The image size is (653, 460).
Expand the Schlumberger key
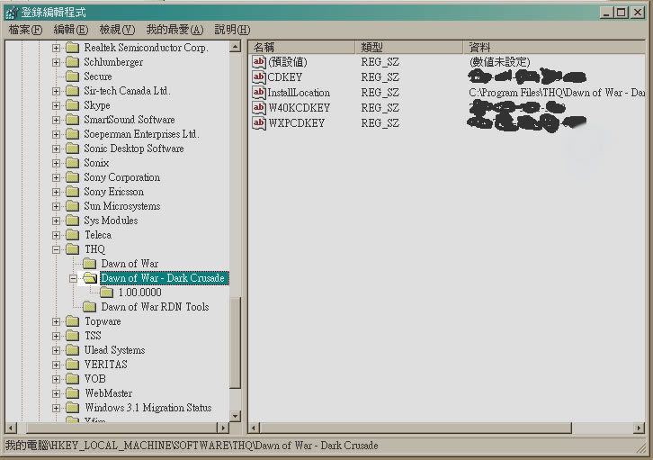point(56,62)
